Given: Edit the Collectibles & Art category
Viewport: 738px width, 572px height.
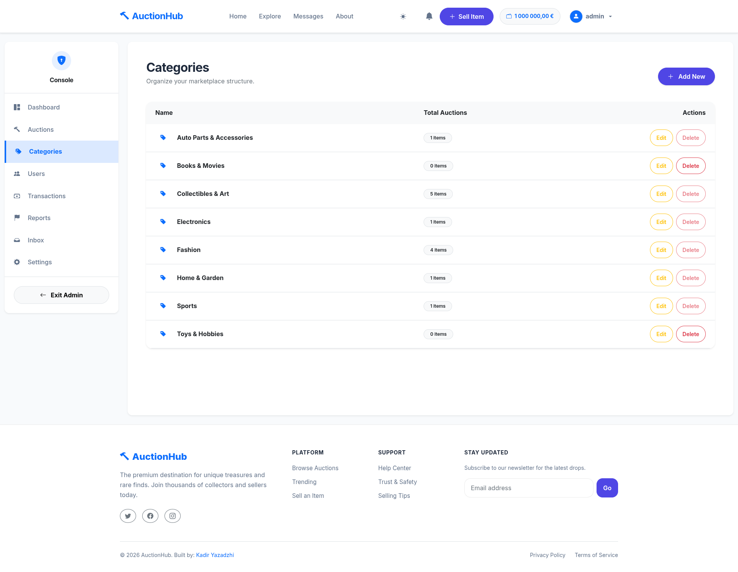Looking at the screenshot, I should pyautogui.click(x=661, y=194).
